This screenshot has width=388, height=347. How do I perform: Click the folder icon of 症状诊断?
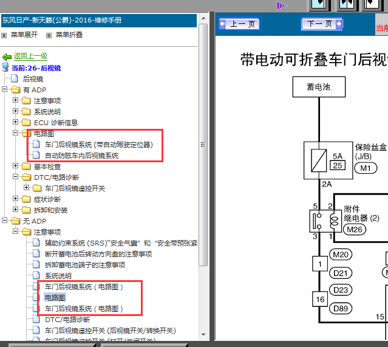click(26, 199)
